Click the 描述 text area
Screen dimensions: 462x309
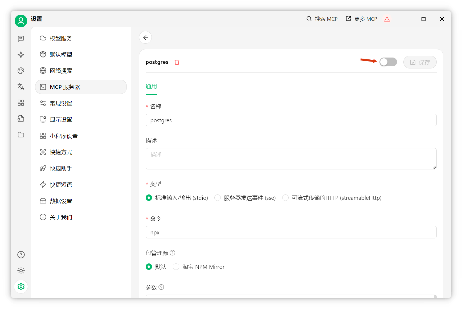click(x=291, y=159)
